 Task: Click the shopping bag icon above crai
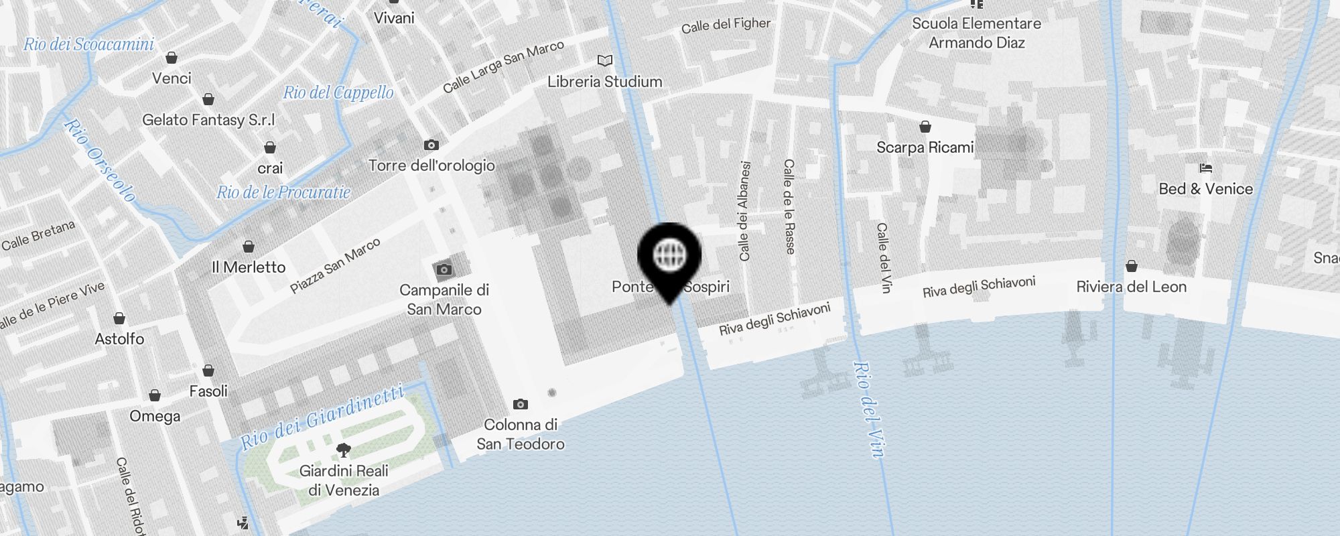[x=270, y=147]
